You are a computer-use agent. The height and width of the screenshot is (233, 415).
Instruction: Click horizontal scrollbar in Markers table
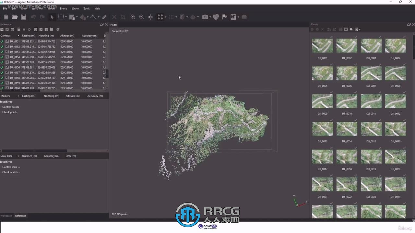tap(34, 151)
